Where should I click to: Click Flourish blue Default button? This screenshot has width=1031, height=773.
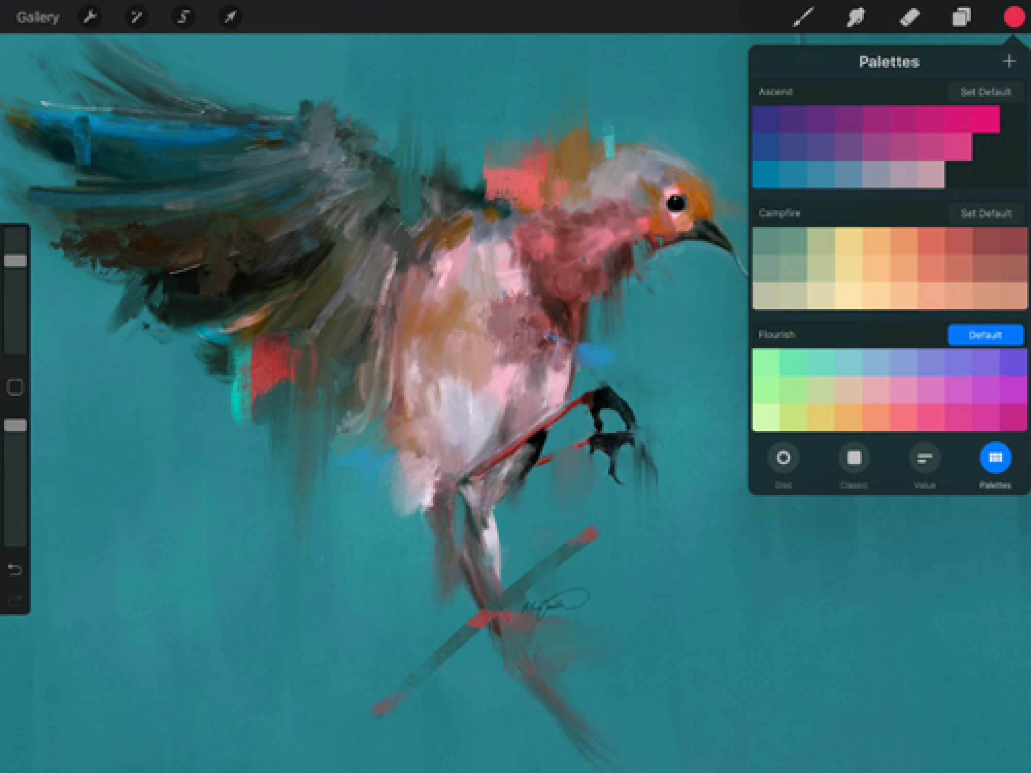coord(985,335)
